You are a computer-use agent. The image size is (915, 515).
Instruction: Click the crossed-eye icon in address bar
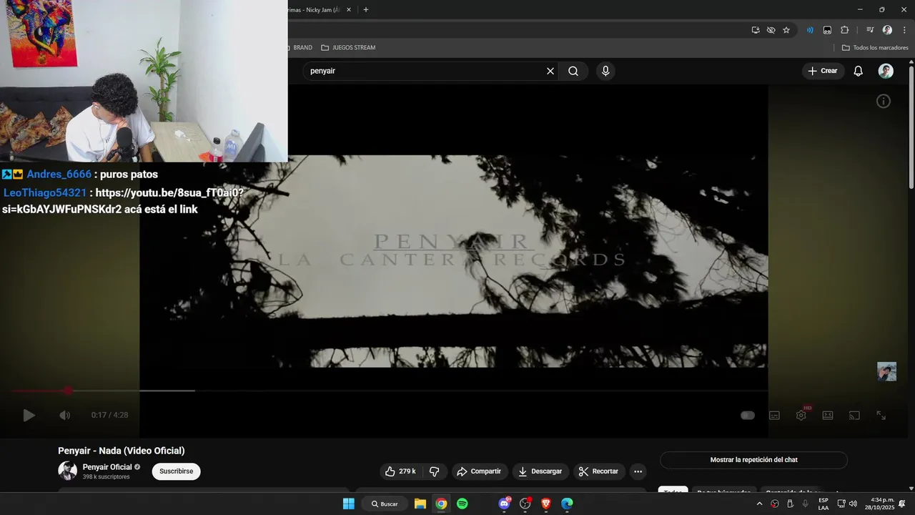[x=771, y=30]
